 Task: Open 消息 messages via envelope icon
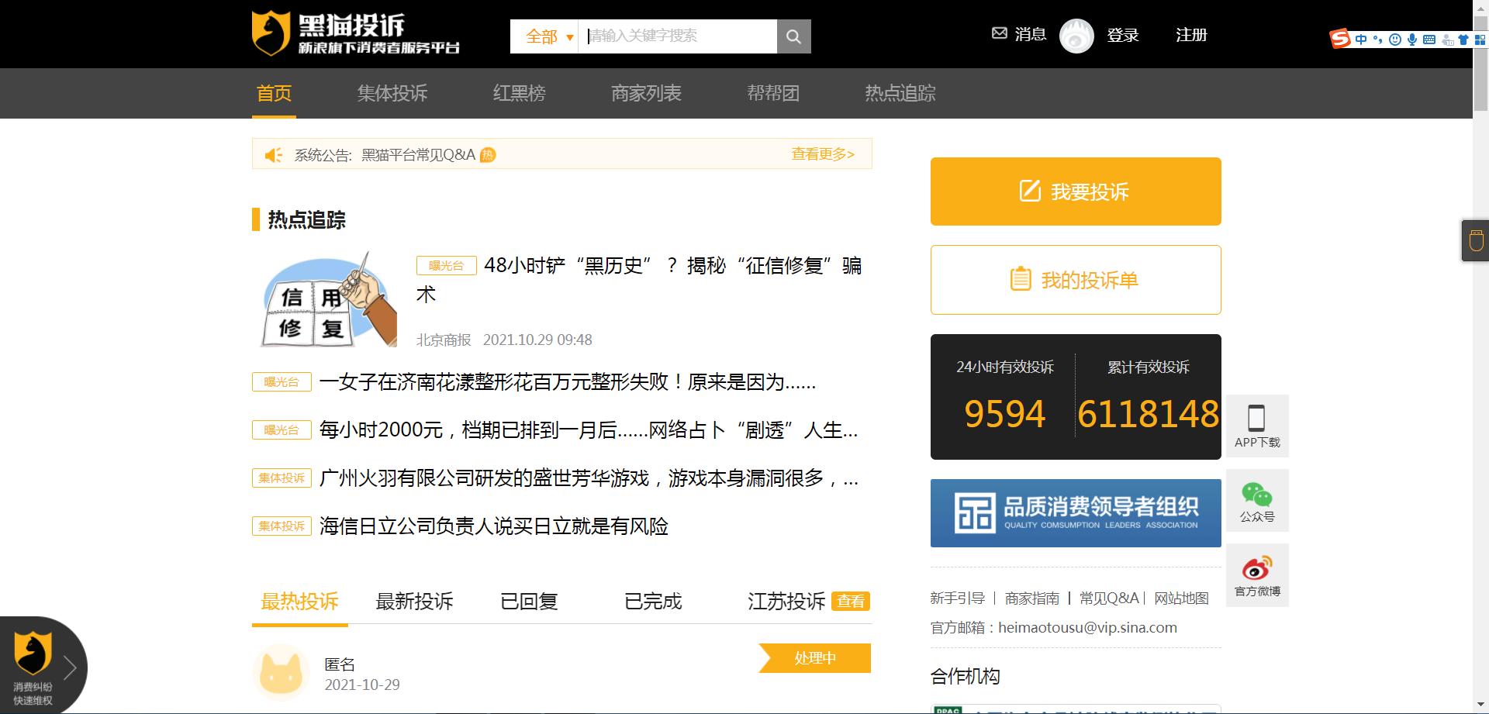click(x=999, y=34)
